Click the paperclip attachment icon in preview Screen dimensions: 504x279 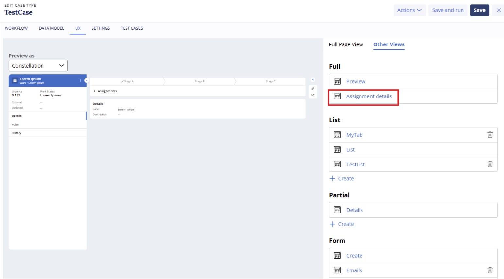pyautogui.click(x=313, y=89)
